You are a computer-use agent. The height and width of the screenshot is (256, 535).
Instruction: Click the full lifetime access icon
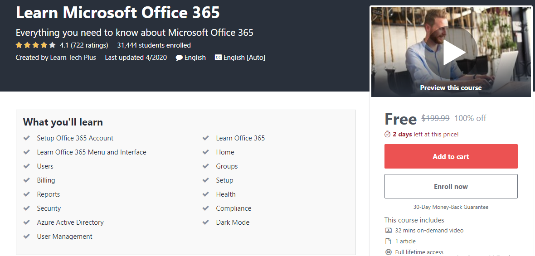388,252
